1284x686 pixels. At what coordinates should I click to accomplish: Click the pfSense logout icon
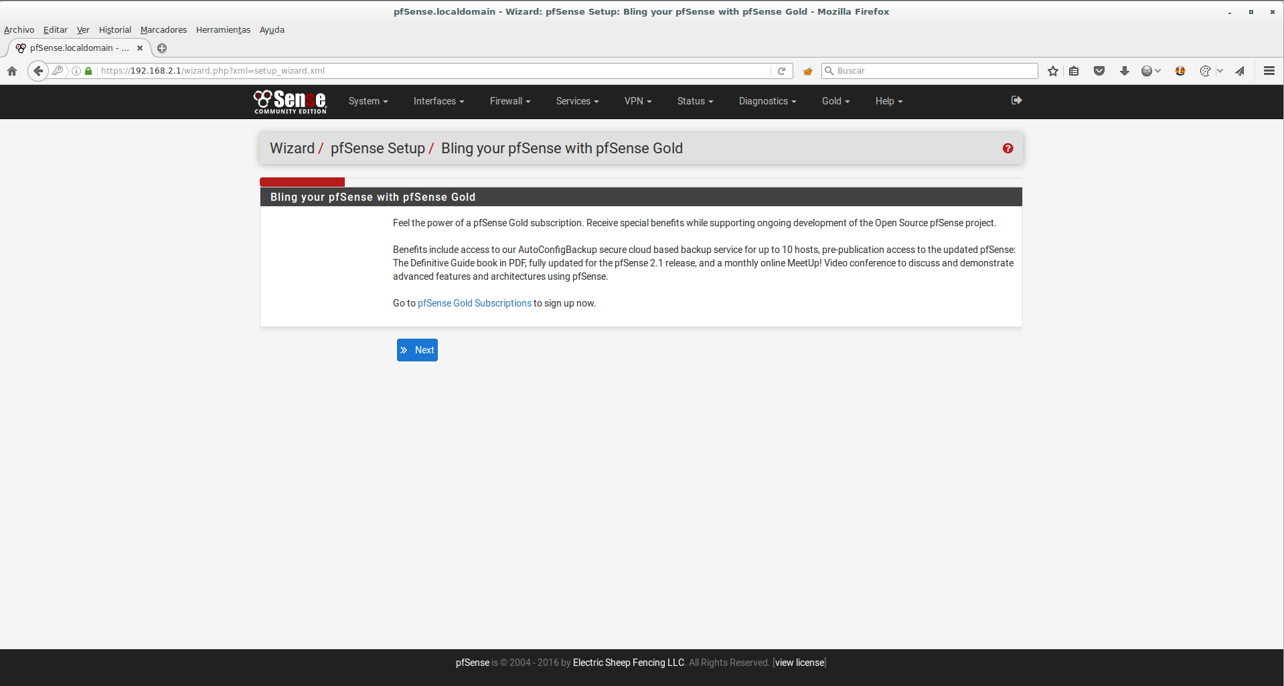pos(1016,100)
